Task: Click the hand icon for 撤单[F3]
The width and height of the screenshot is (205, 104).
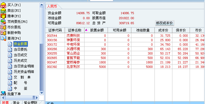Action: click(x=3, y=16)
